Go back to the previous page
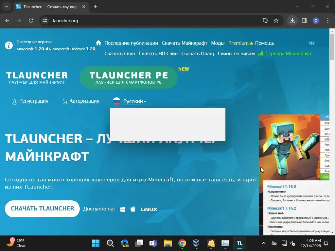335x251 pixels. click(7, 21)
